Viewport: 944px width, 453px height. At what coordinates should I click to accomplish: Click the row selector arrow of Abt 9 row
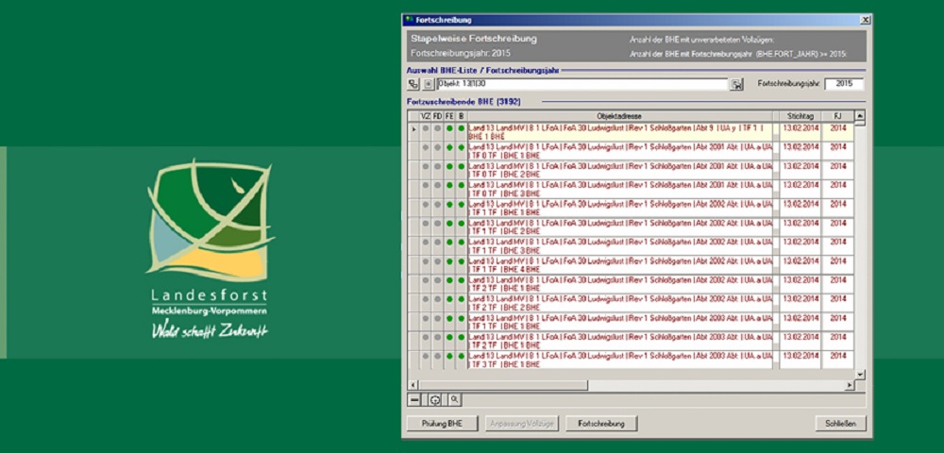(413, 128)
